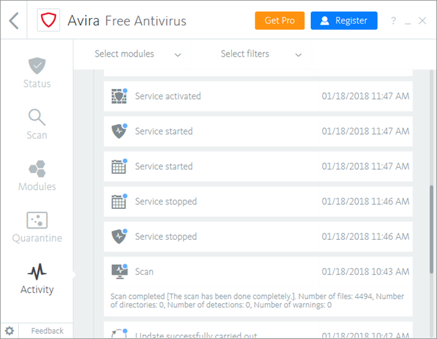Click Update successfully carried out entry
Image resolution: width=437 pixels, height=339 pixels.
point(258,330)
